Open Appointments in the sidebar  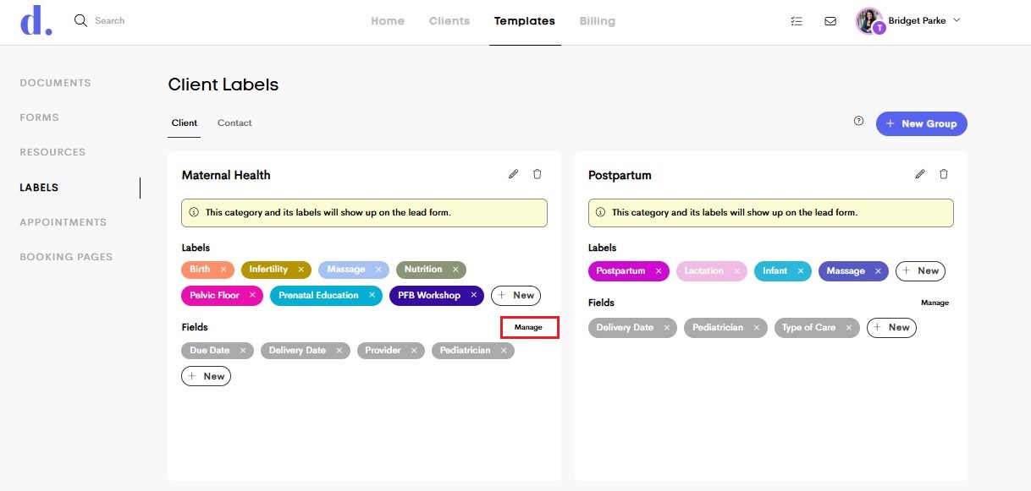point(63,222)
